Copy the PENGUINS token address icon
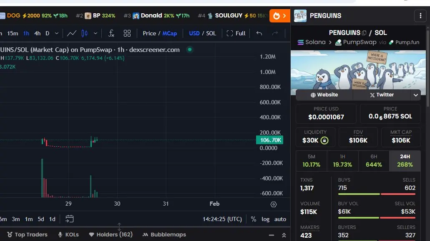The width and height of the screenshot is (430, 241). point(364,33)
